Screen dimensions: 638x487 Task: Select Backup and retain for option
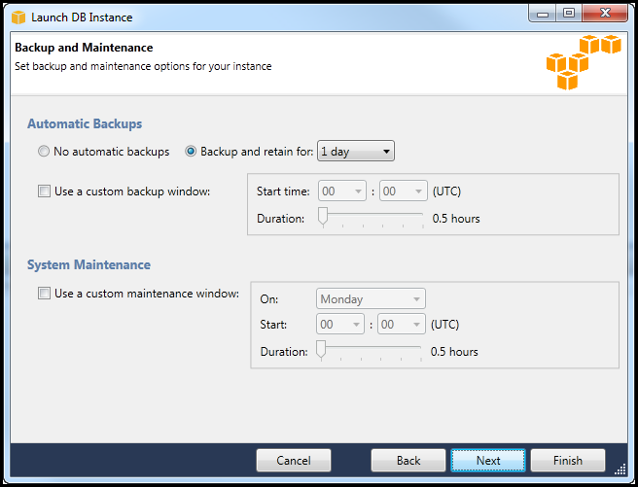192,152
